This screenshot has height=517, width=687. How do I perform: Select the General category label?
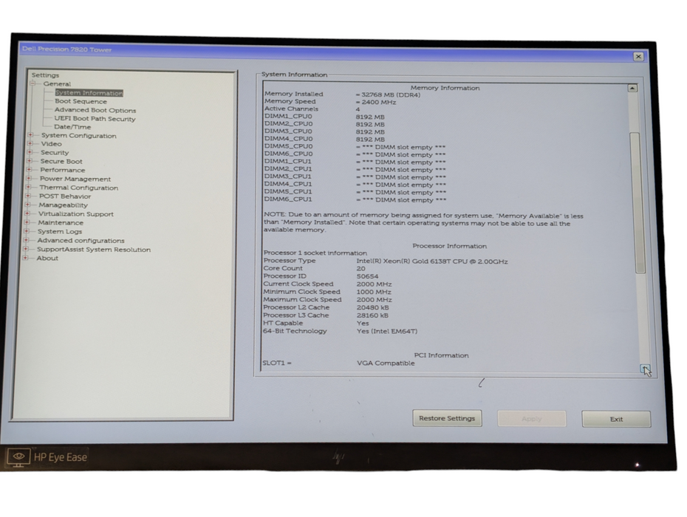[x=57, y=83]
